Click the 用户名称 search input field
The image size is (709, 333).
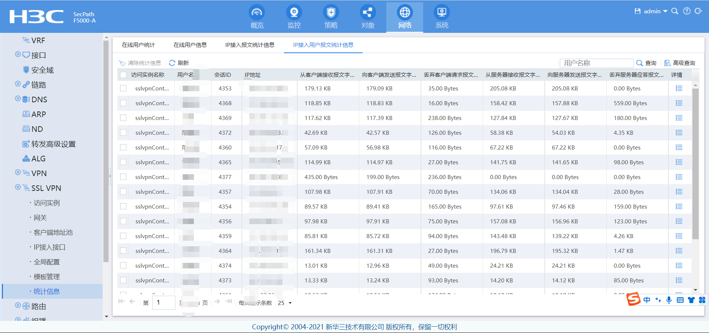596,63
